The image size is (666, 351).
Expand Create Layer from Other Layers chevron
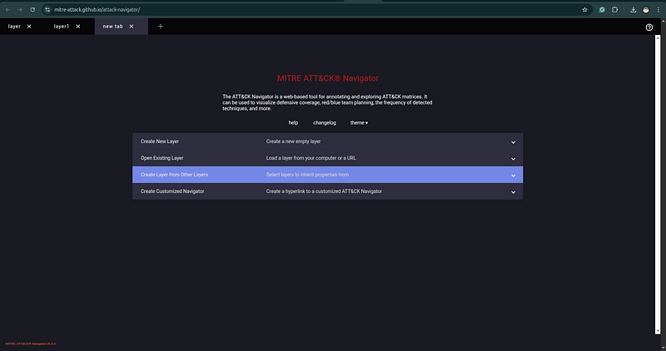coord(513,175)
